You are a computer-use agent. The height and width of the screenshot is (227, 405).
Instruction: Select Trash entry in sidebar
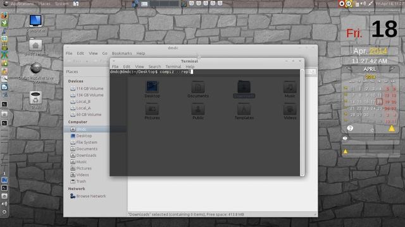(78, 181)
